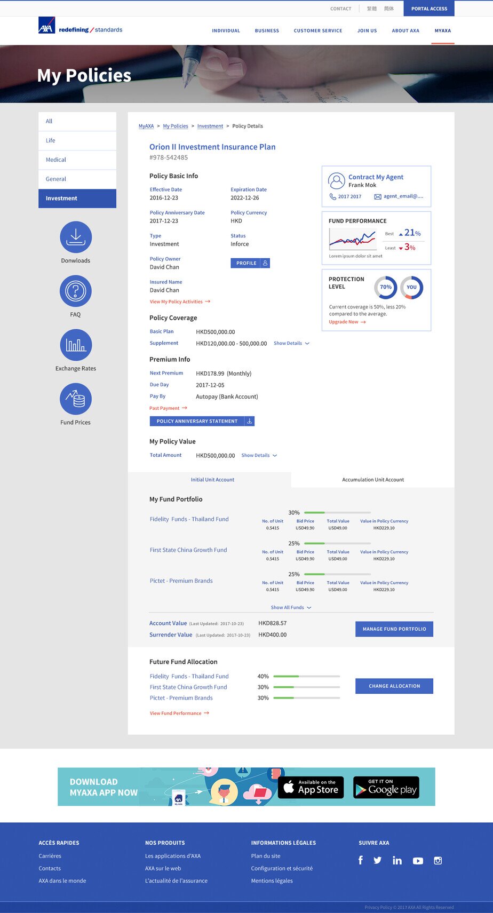This screenshot has width=493, height=913.
Task: Open Pictet - Premium Brands in portfolio
Action: [x=181, y=581]
